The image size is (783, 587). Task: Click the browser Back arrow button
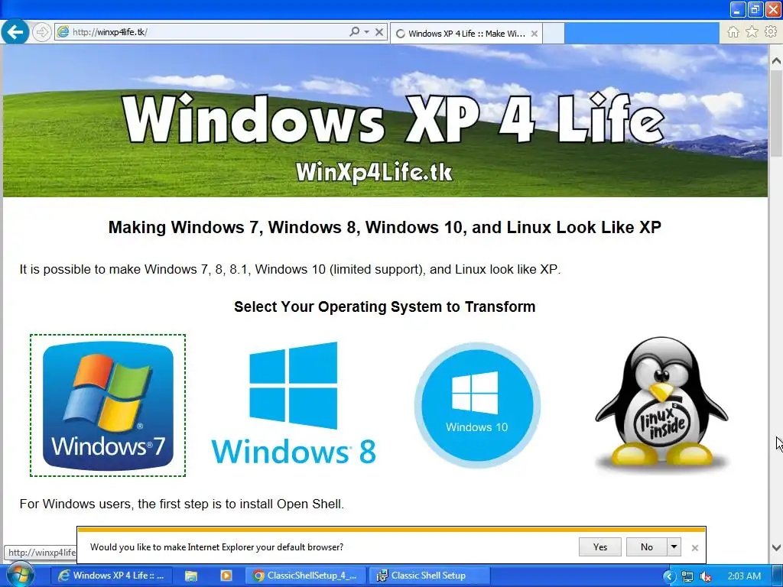[15, 32]
